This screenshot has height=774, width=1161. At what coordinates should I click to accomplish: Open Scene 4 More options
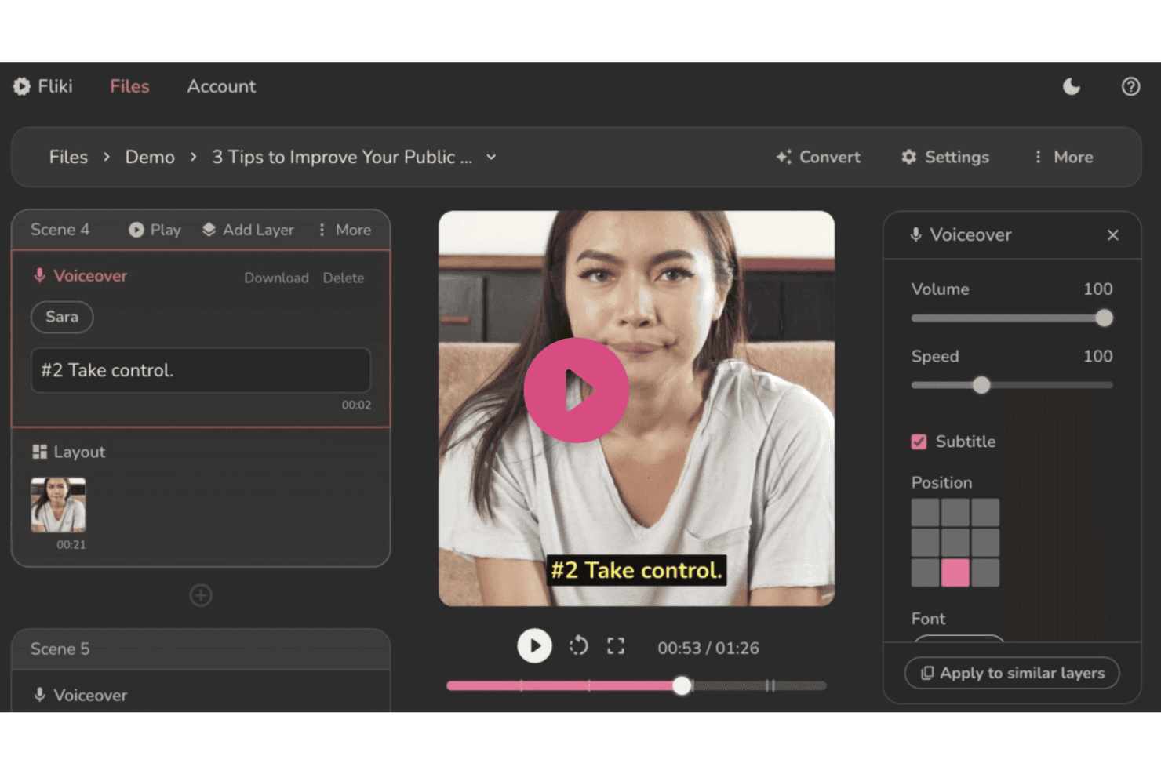(344, 230)
